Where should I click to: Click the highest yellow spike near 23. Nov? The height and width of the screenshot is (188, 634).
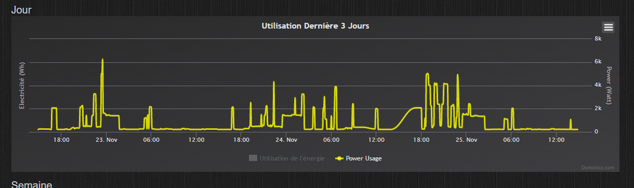pyautogui.click(x=102, y=60)
